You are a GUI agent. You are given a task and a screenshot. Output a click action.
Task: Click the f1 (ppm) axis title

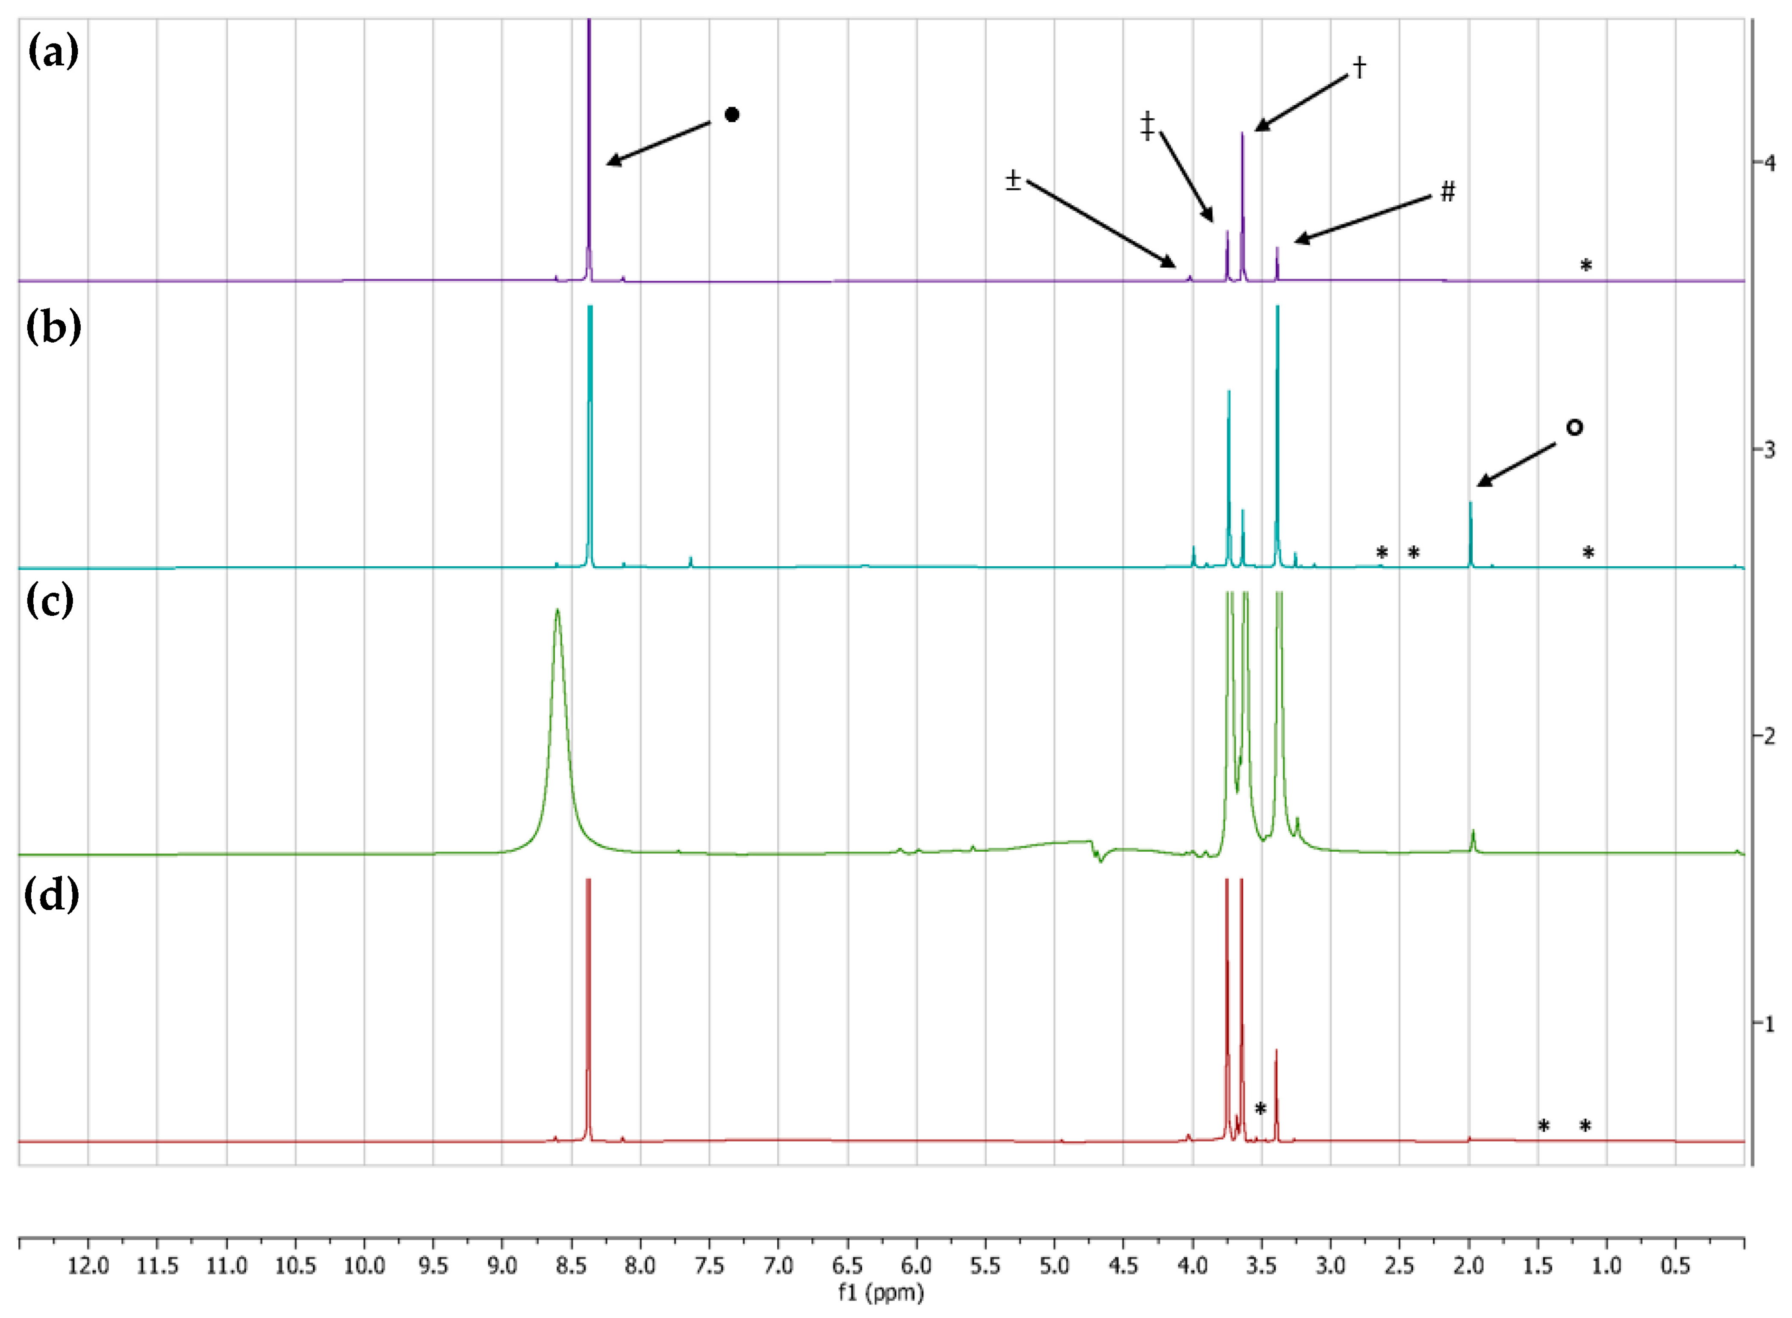tap(881, 1293)
